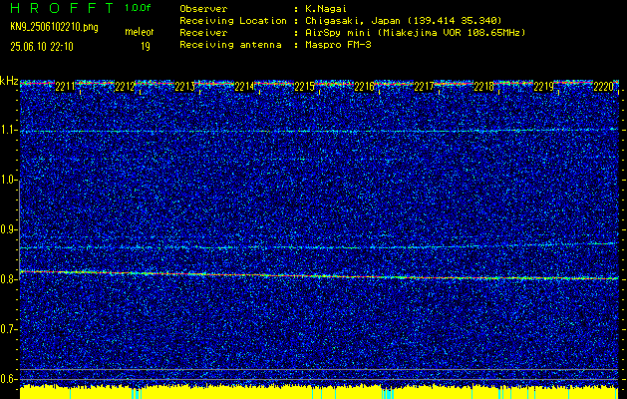
Task: Click the HROFFT title text
Action: point(63,8)
